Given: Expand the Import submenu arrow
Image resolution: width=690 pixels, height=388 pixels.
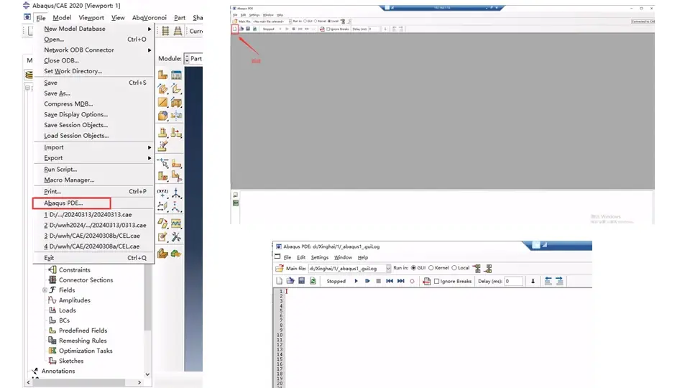Looking at the screenshot, I should (x=149, y=147).
